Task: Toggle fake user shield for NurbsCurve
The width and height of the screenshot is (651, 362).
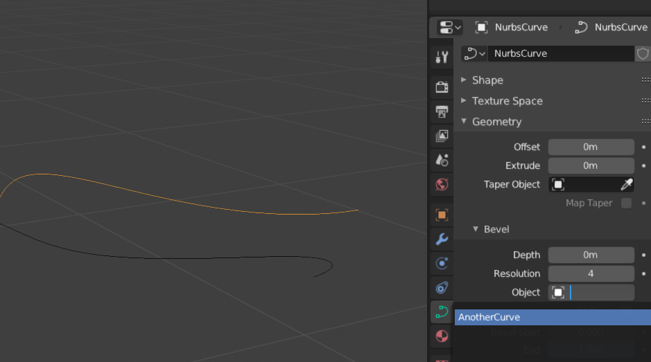Action: tap(643, 54)
